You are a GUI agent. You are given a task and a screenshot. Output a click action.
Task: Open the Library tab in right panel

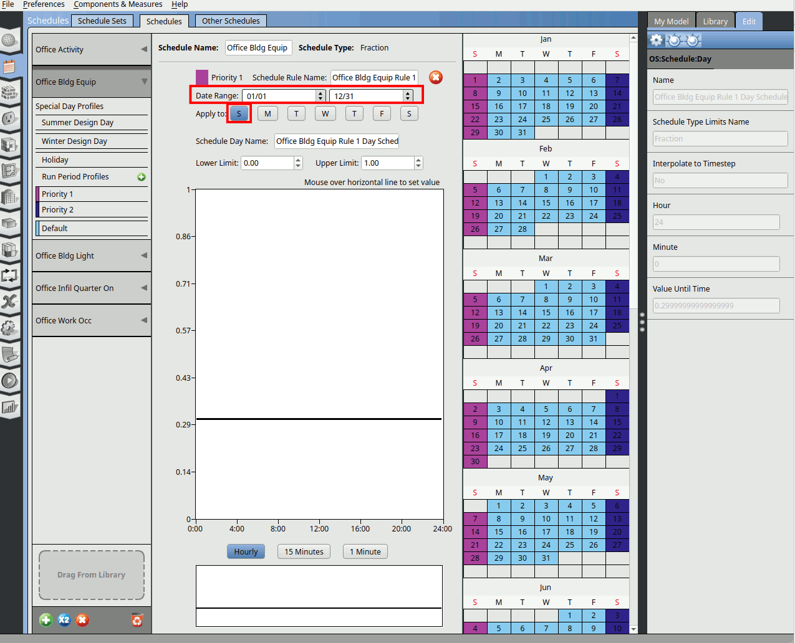click(715, 21)
